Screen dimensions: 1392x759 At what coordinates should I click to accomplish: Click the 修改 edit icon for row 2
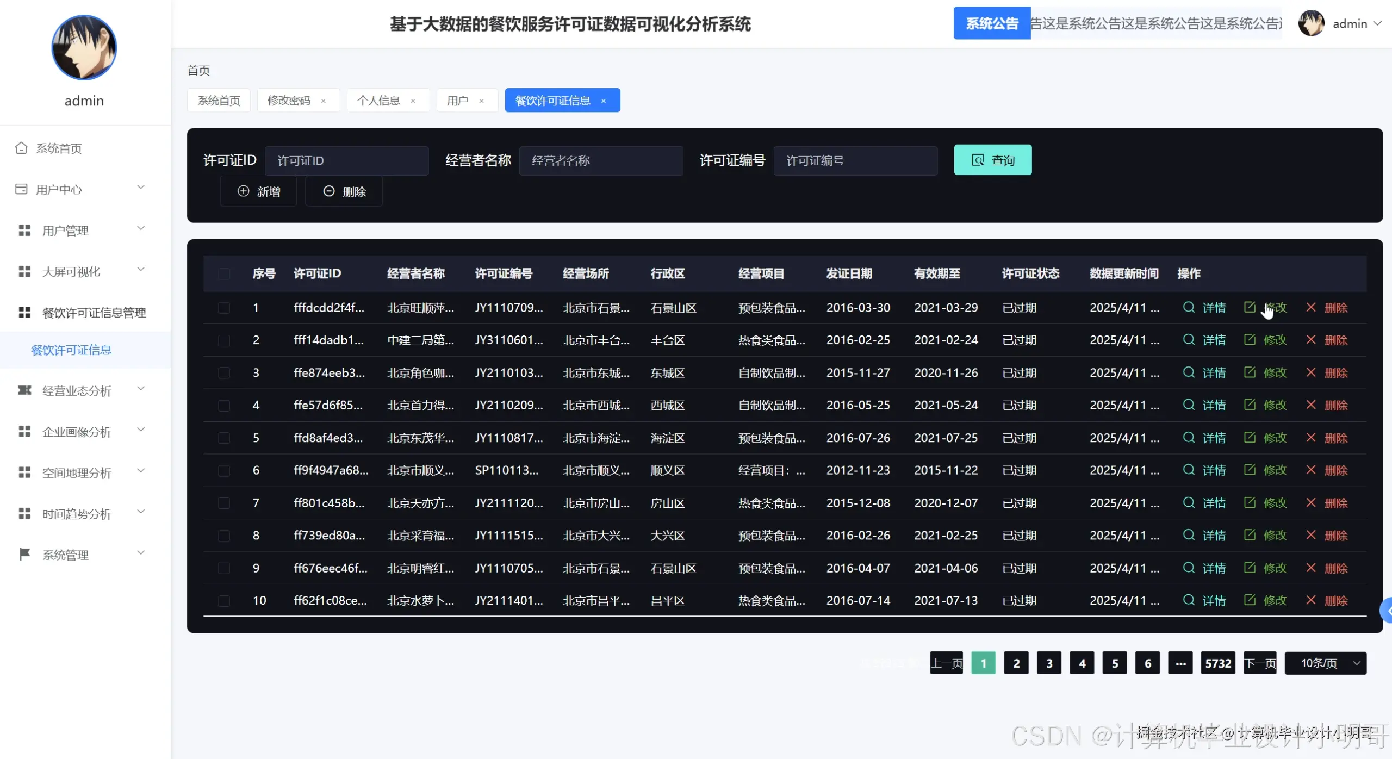pyautogui.click(x=1250, y=340)
